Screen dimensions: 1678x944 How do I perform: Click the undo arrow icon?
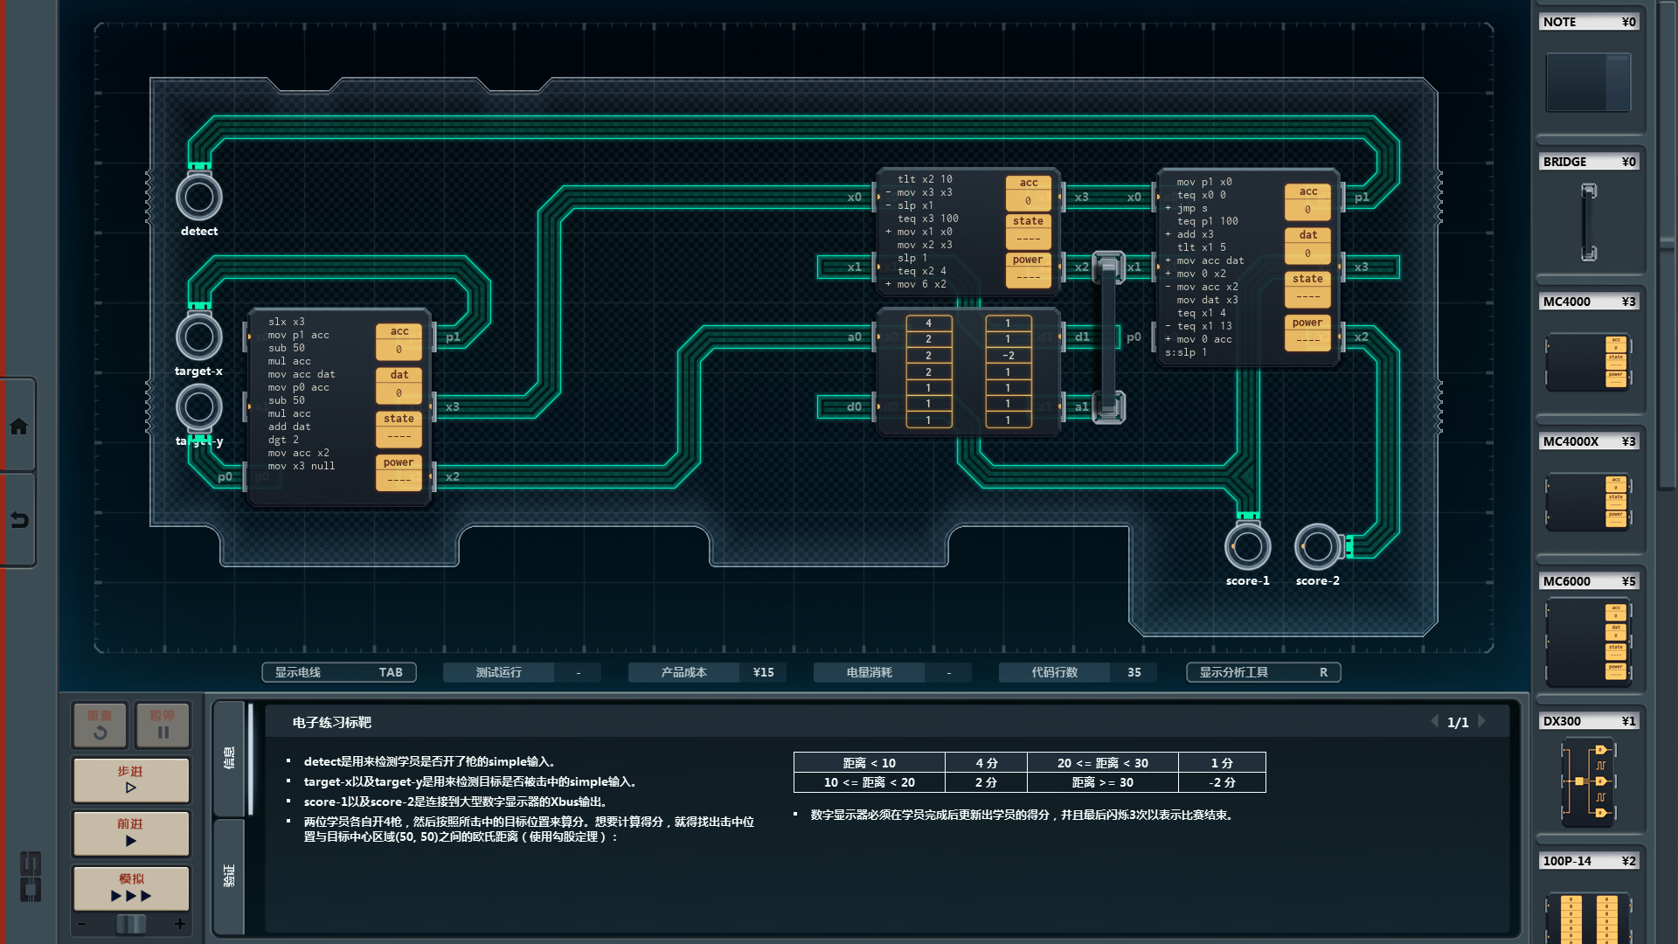point(18,521)
